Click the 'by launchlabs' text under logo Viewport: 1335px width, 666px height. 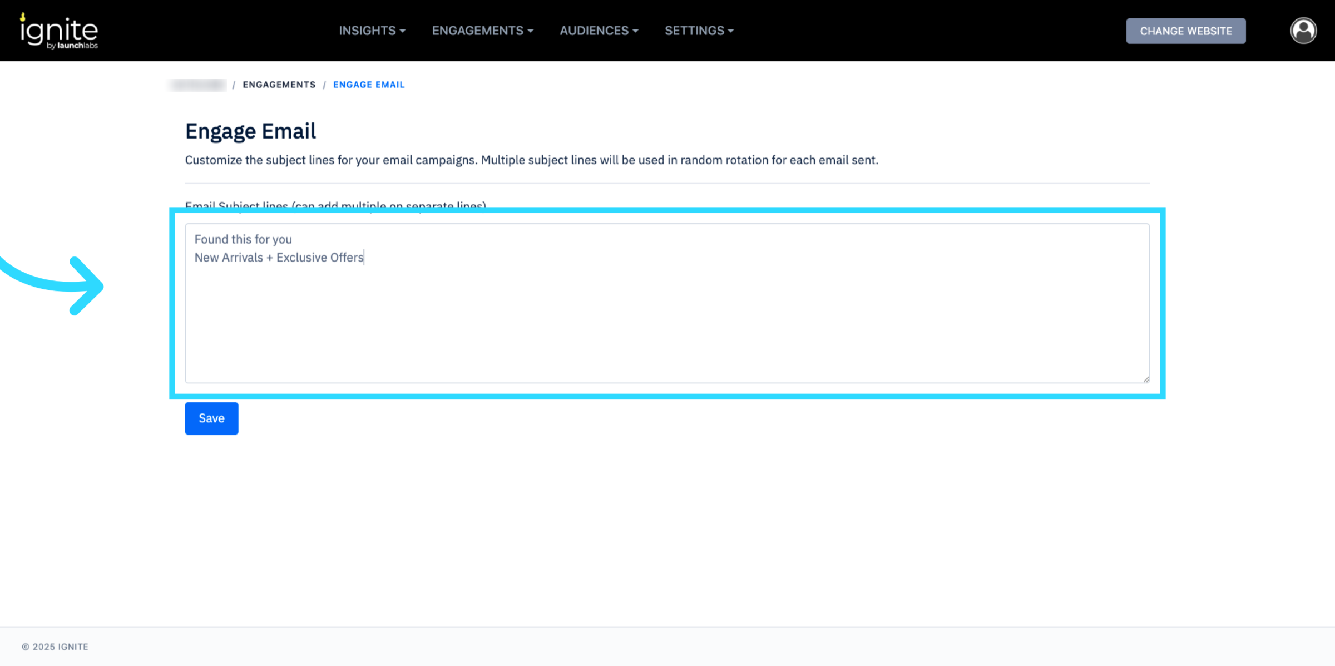pos(72,46)
